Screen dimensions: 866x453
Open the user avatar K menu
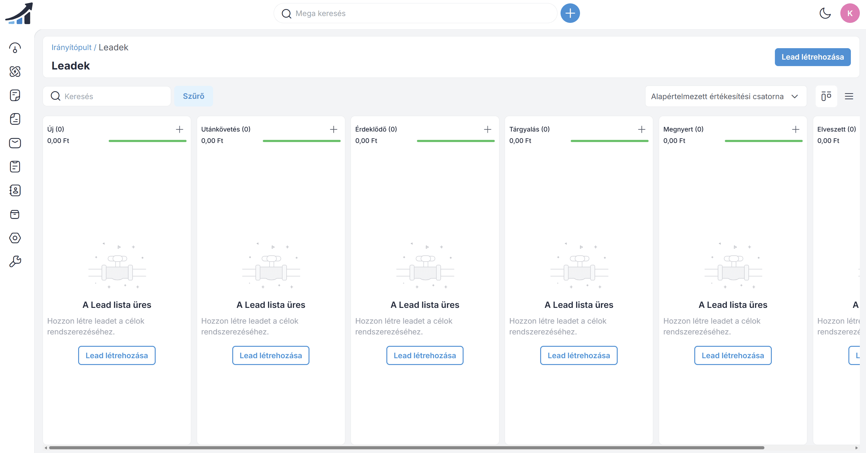(x=850, y=14)
